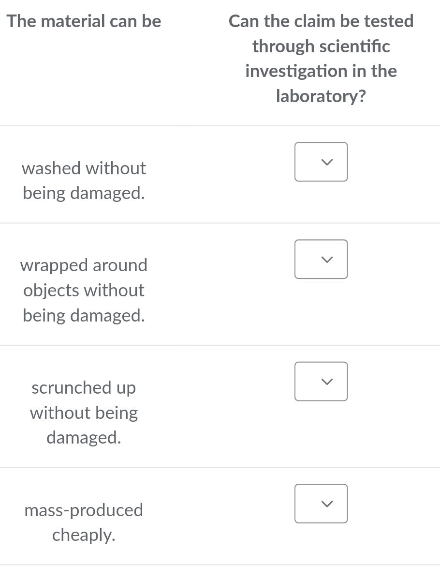The image size is (440, 568).
Task: Click the chevron in the second answer box
Action: tap(326, 259)
